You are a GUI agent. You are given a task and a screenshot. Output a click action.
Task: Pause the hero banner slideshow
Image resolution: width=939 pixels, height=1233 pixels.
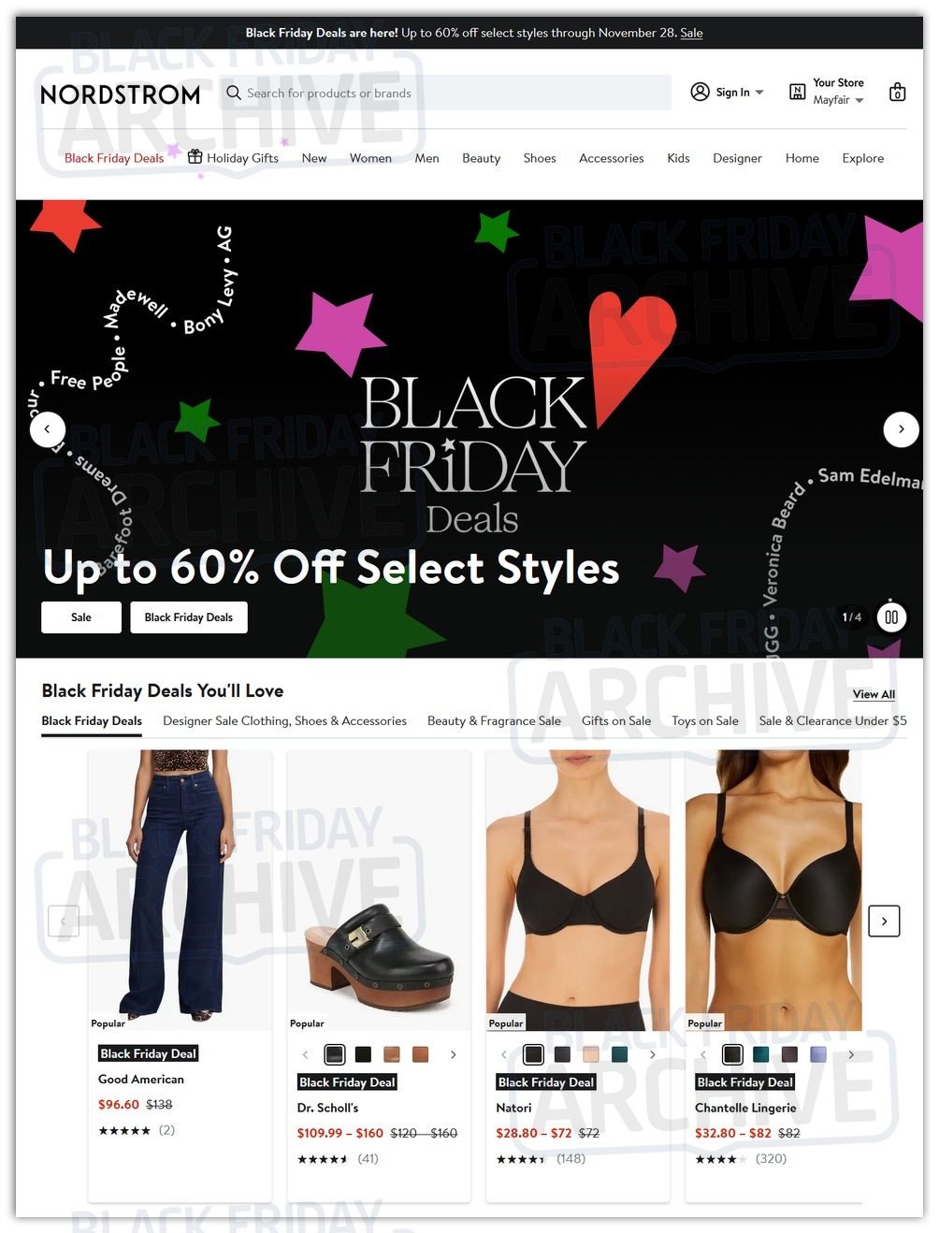click(891, 617)
